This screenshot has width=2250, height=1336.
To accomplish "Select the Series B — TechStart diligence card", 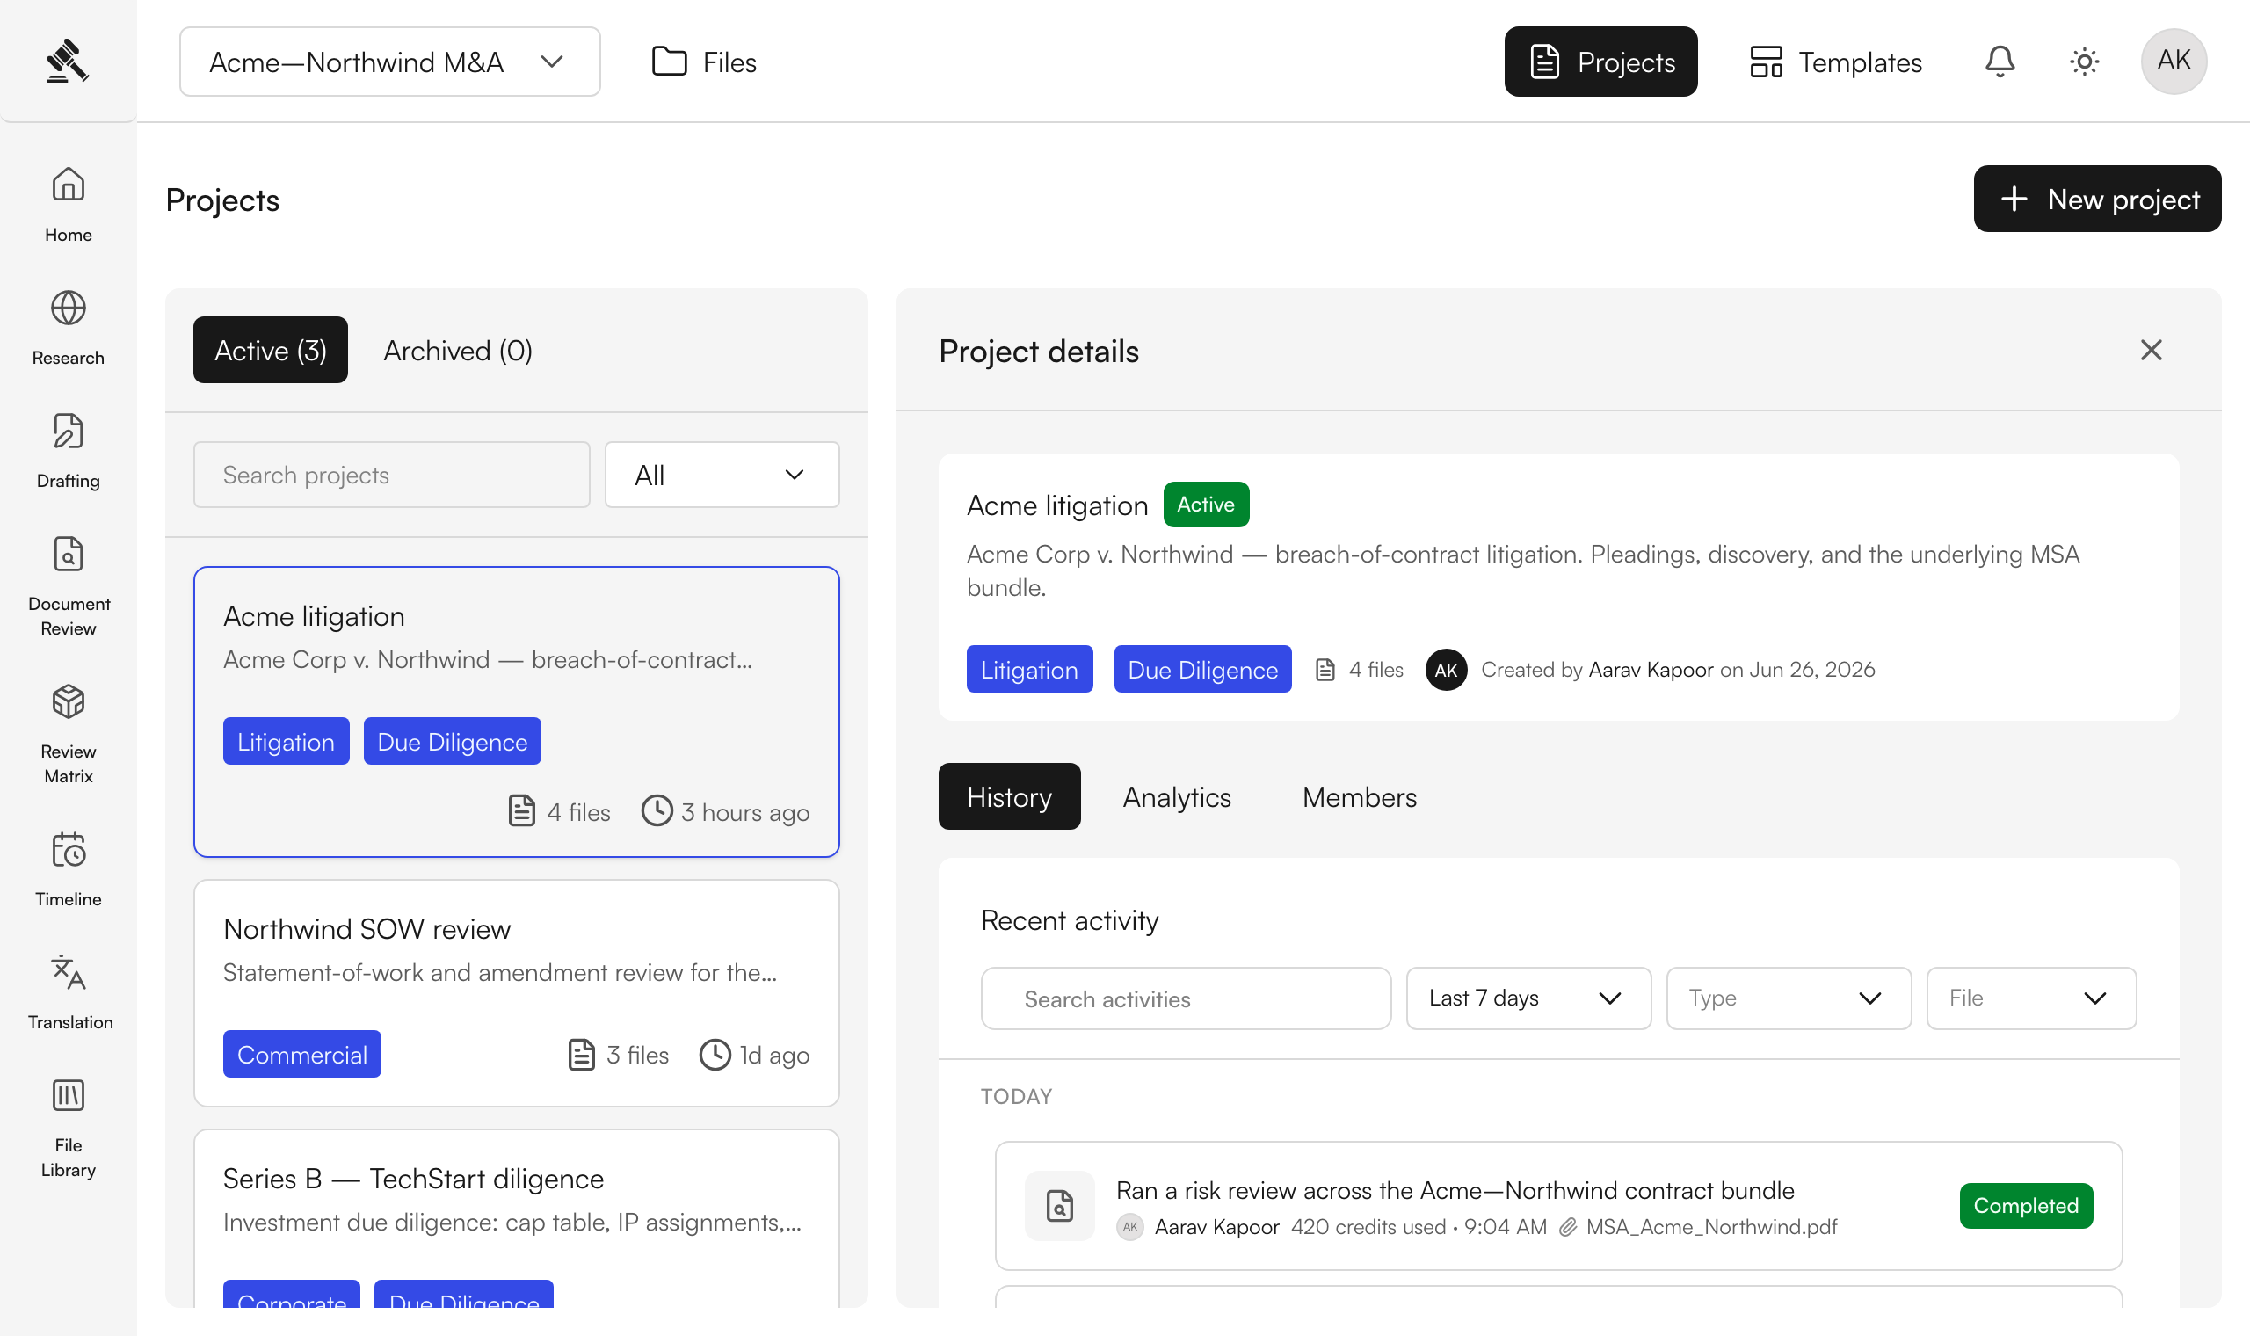I will (x=517, y=1217).
